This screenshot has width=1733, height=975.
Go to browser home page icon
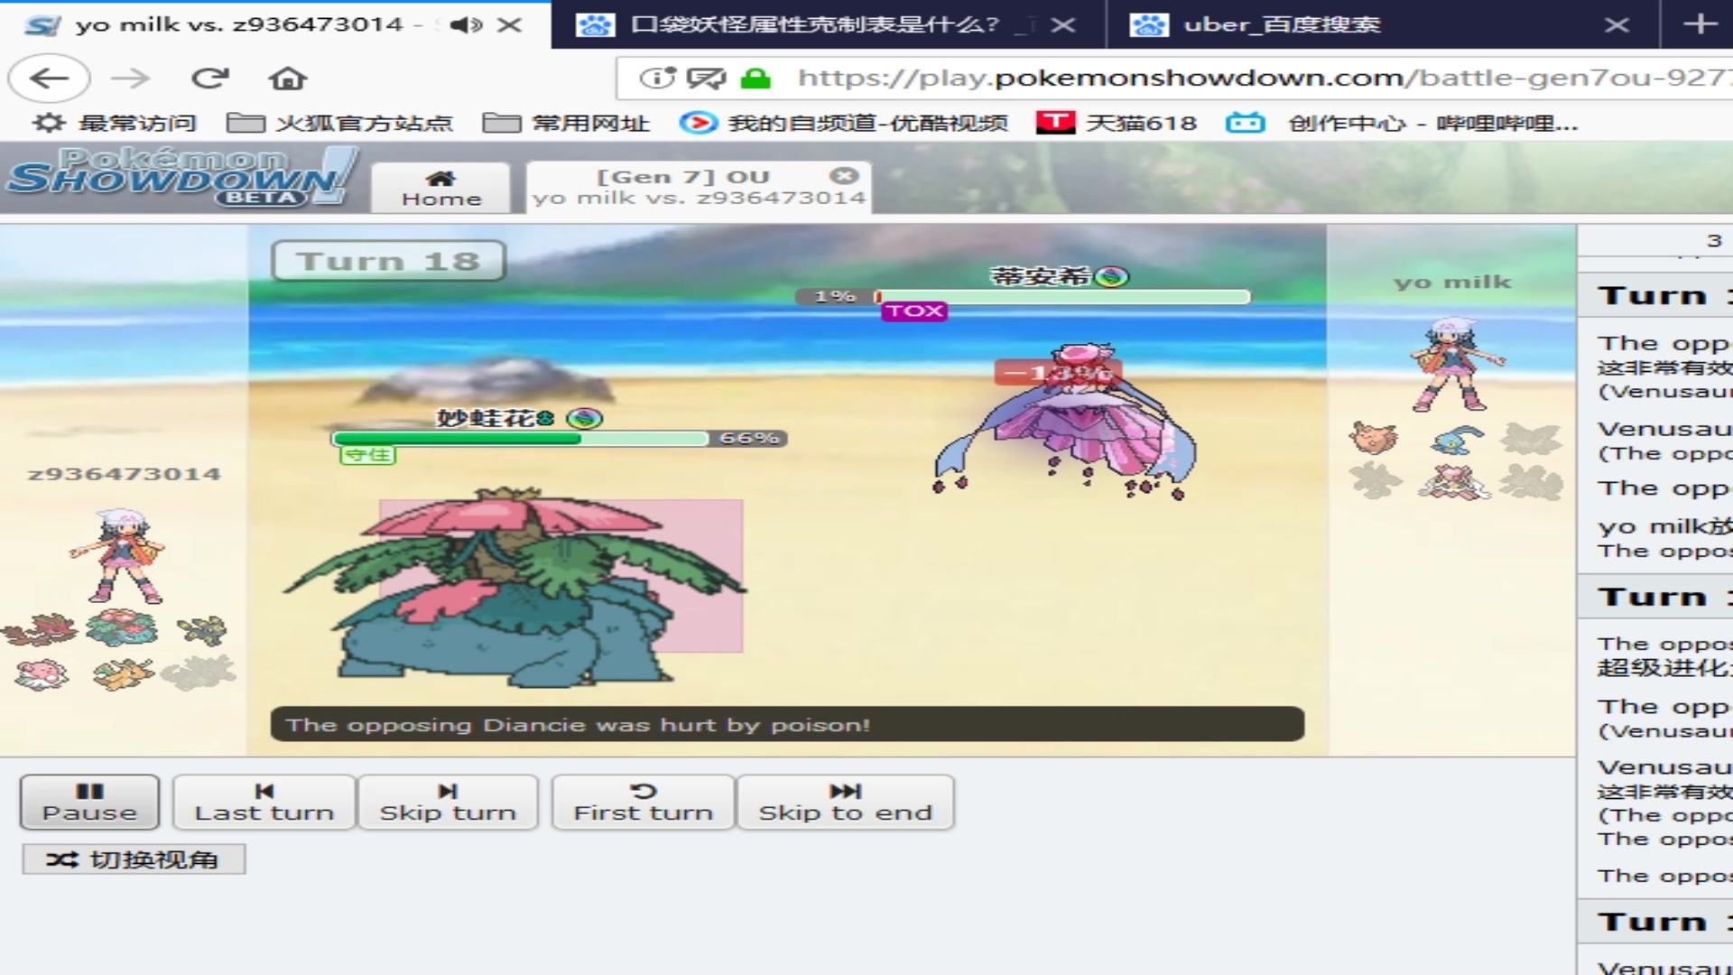288,79
